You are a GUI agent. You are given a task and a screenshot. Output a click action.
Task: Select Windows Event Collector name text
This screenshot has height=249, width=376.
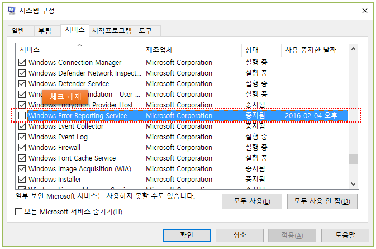pos(66,126)
